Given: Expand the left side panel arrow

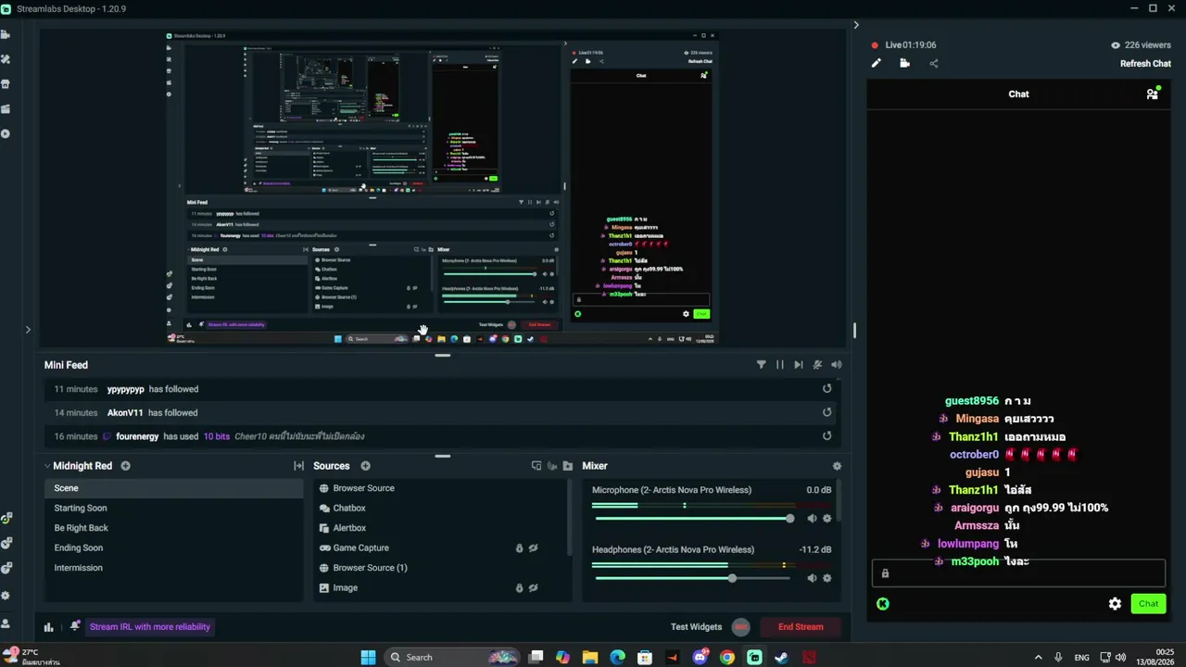Looking at the screenshot, I should click(28, 330).
